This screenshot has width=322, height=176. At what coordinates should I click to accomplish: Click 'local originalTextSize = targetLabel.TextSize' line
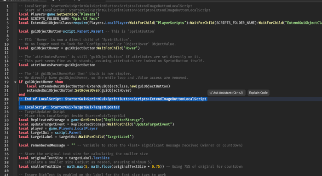click(64, 158)
